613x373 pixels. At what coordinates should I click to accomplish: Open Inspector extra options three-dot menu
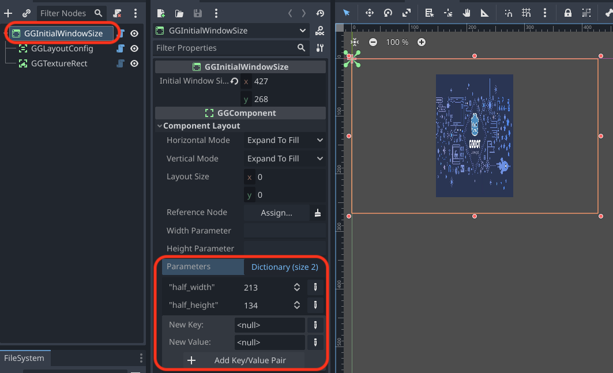pos(216,13)
